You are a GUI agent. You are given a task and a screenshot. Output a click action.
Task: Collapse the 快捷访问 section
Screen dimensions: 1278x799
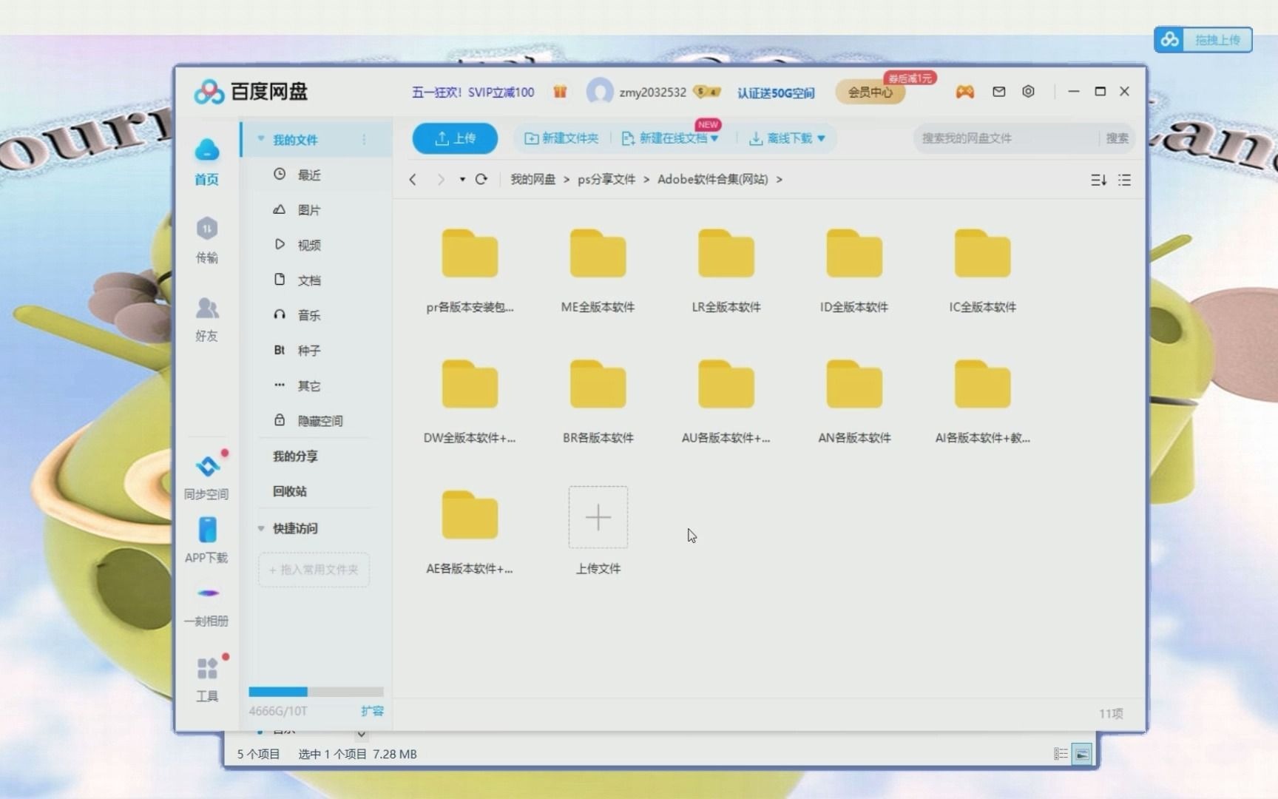pos(260,528)
